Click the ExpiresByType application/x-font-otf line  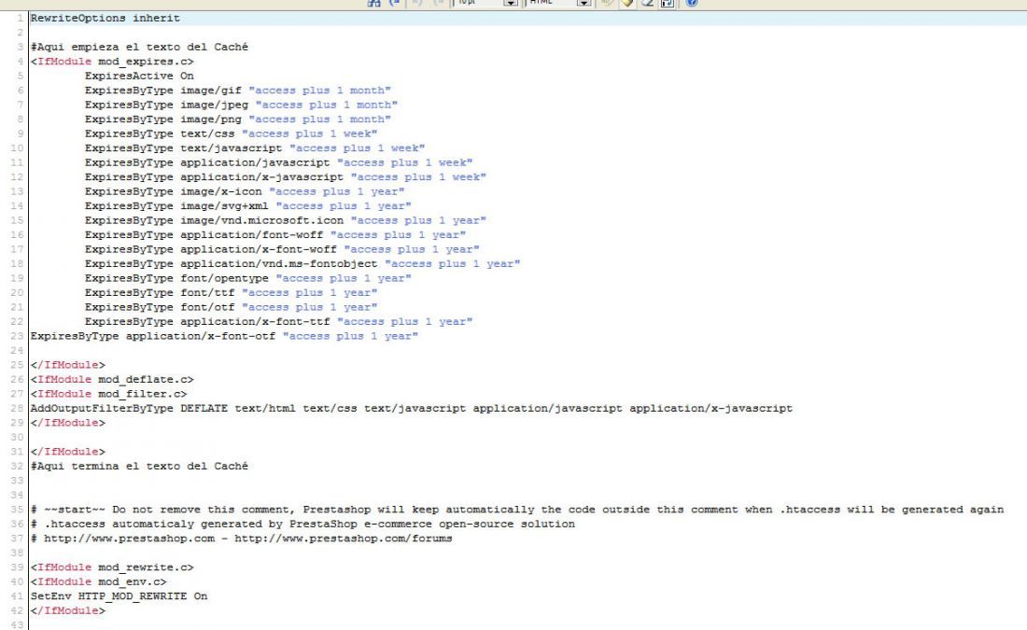pos(225,336)
